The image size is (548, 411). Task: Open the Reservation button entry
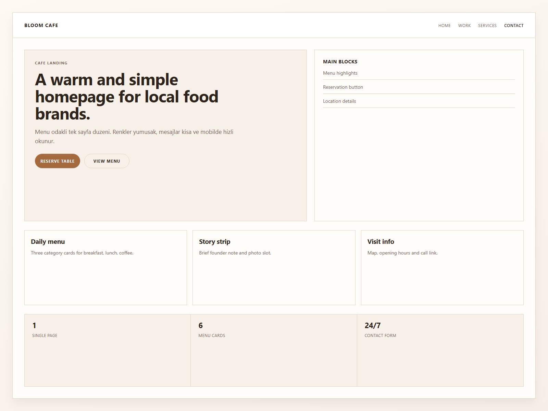pyautogui.click(x=343, y=87)
